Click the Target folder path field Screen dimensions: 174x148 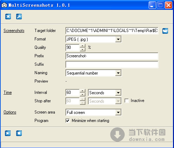112,31
